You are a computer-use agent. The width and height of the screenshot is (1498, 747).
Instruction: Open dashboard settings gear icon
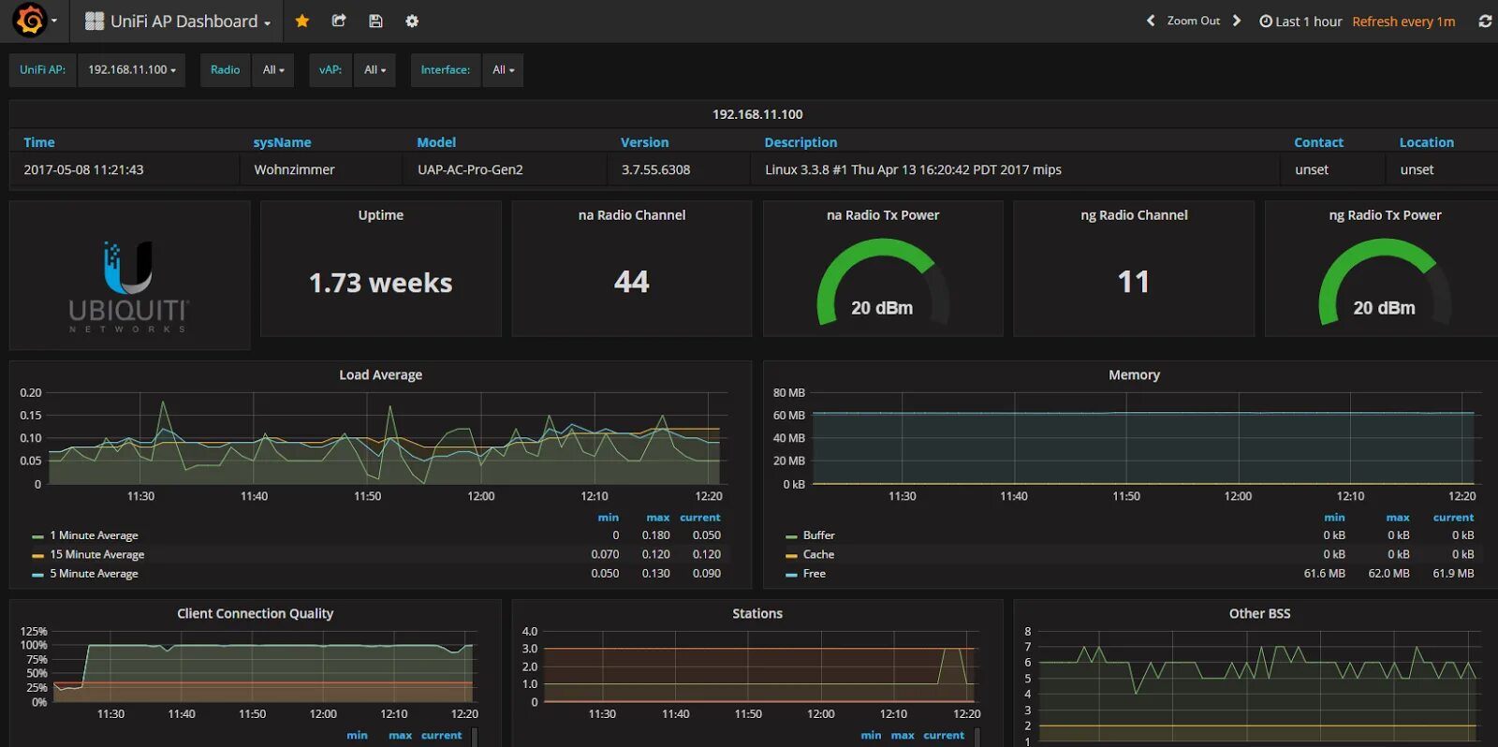pos(412,21)
